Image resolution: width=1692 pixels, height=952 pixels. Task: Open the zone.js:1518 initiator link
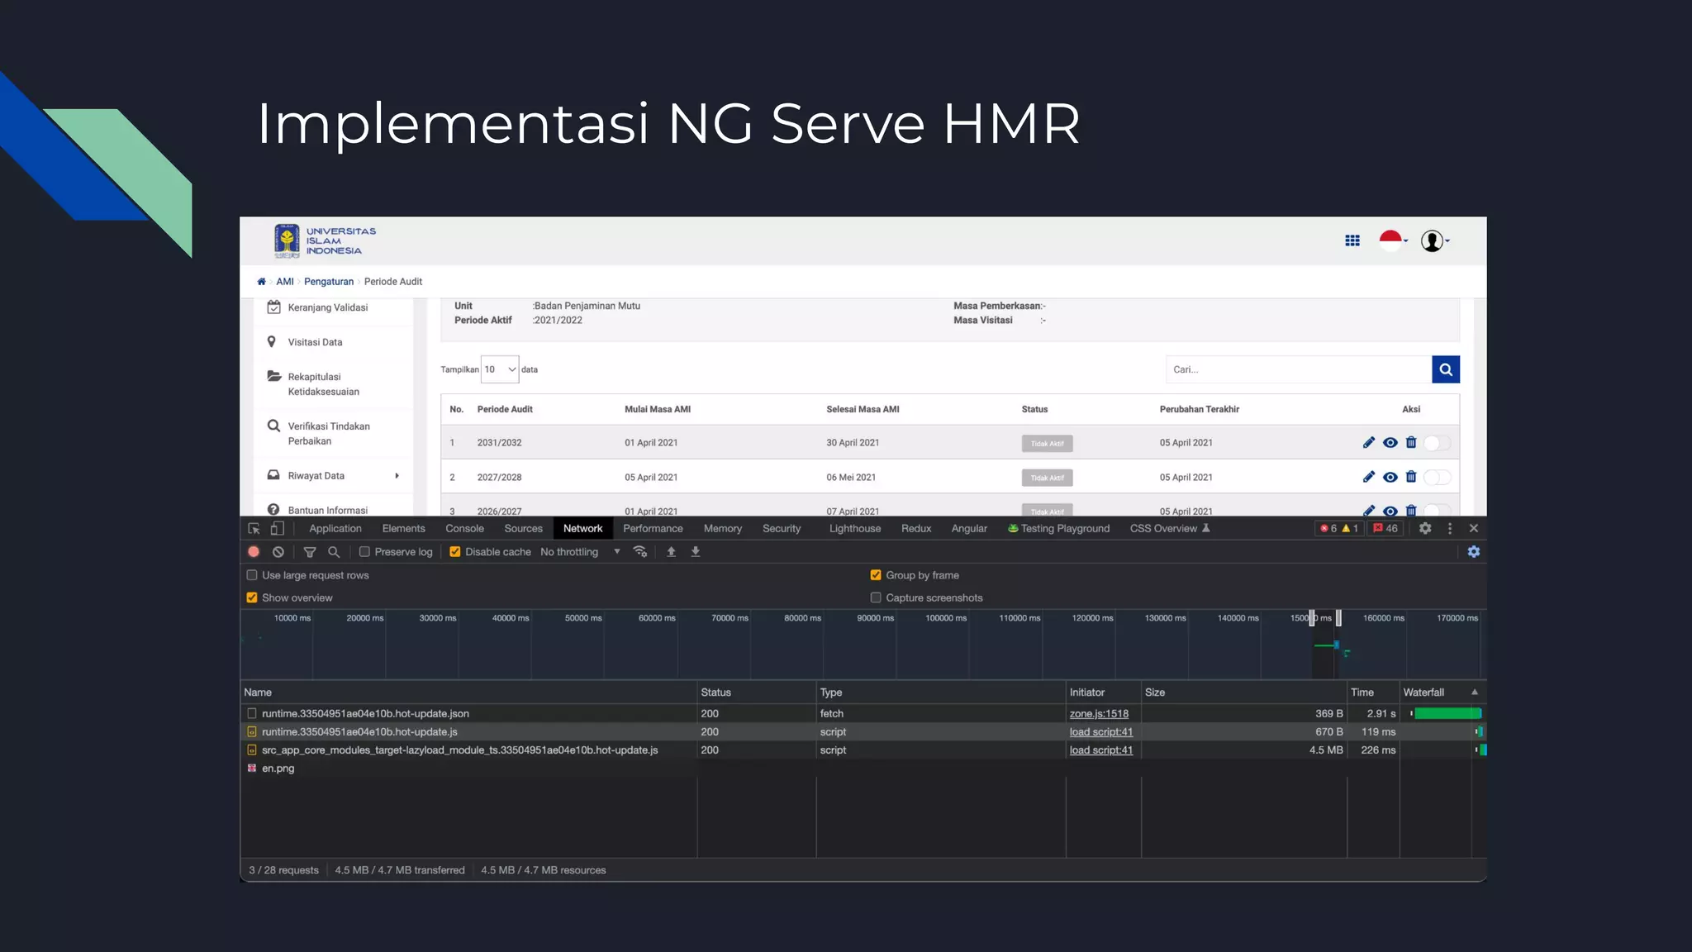coord(1099,714)
